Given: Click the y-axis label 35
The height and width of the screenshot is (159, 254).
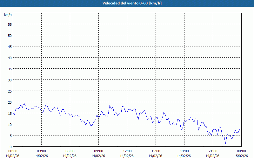Looking at the screenshot, I should click(10, 69).
